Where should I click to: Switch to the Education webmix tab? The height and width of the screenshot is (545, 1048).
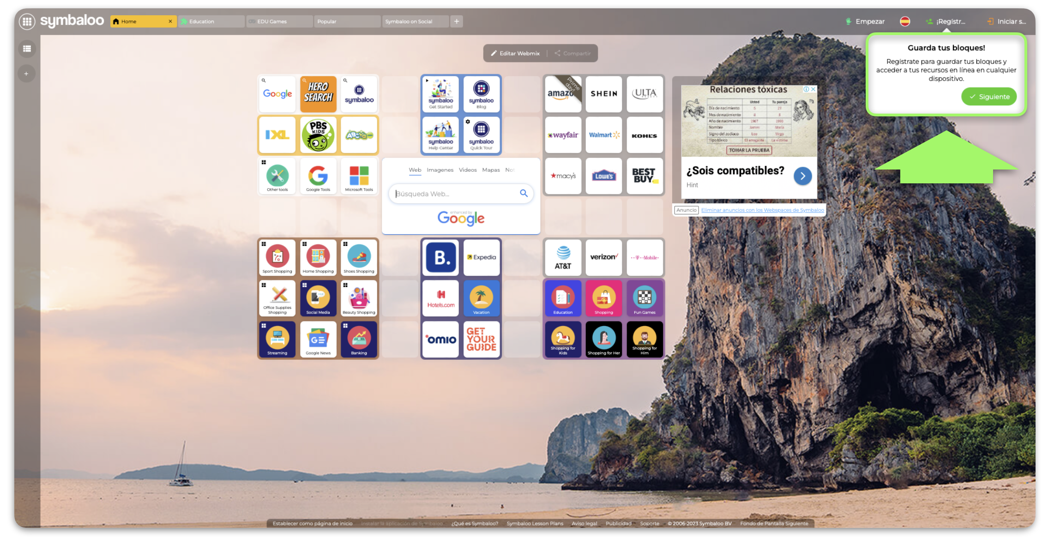211,21
